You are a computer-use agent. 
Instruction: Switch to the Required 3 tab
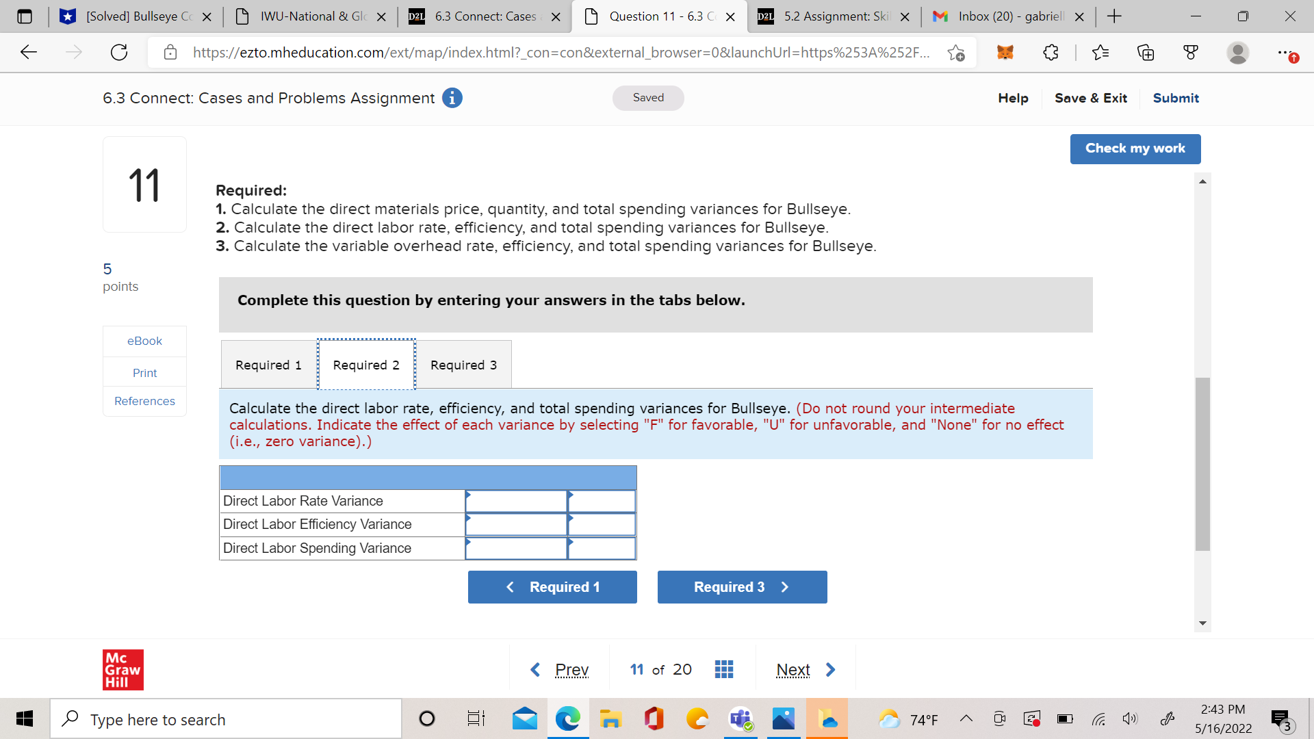pos(463,365)
